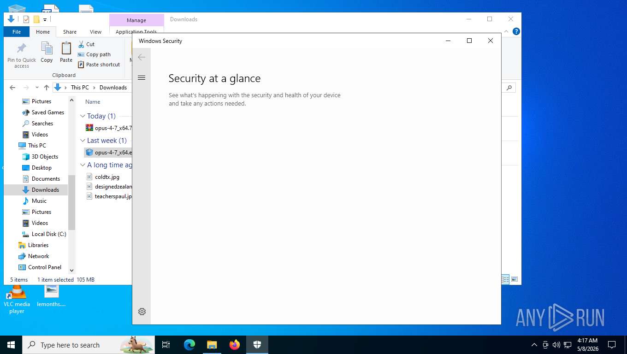This screenshot has width=627, height=354.
Task: Click the Type here to search box
Action: pyautogui.click(x=89, y=345)
